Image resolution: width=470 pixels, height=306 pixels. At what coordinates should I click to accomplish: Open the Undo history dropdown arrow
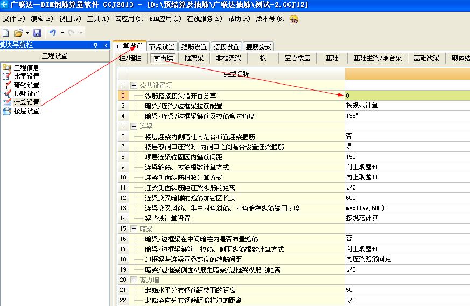pos(62,33)
